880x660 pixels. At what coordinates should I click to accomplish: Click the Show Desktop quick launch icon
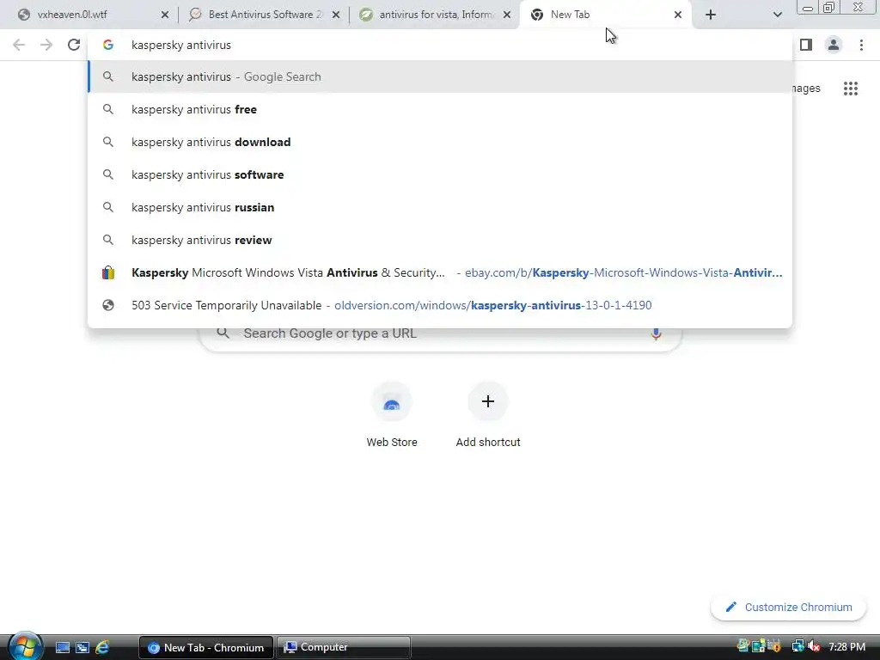tap(62, 648)
